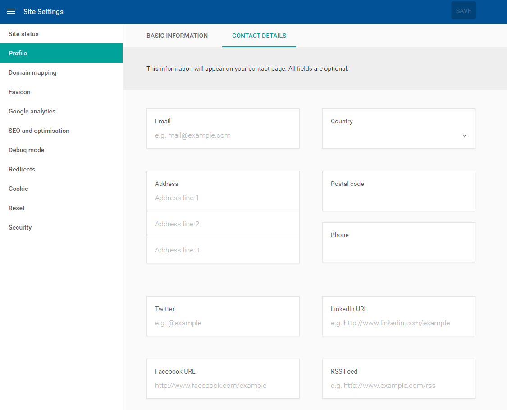
Task: Open Redirects settings
Action: (22, 169)
